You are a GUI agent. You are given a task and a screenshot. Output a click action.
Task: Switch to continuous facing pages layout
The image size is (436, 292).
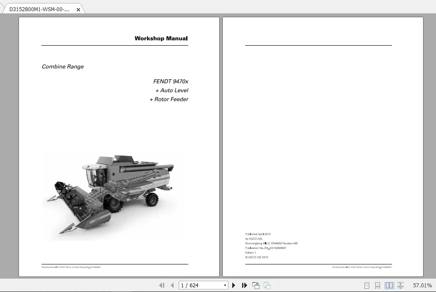pyautogui.click(x=400, y=286)
